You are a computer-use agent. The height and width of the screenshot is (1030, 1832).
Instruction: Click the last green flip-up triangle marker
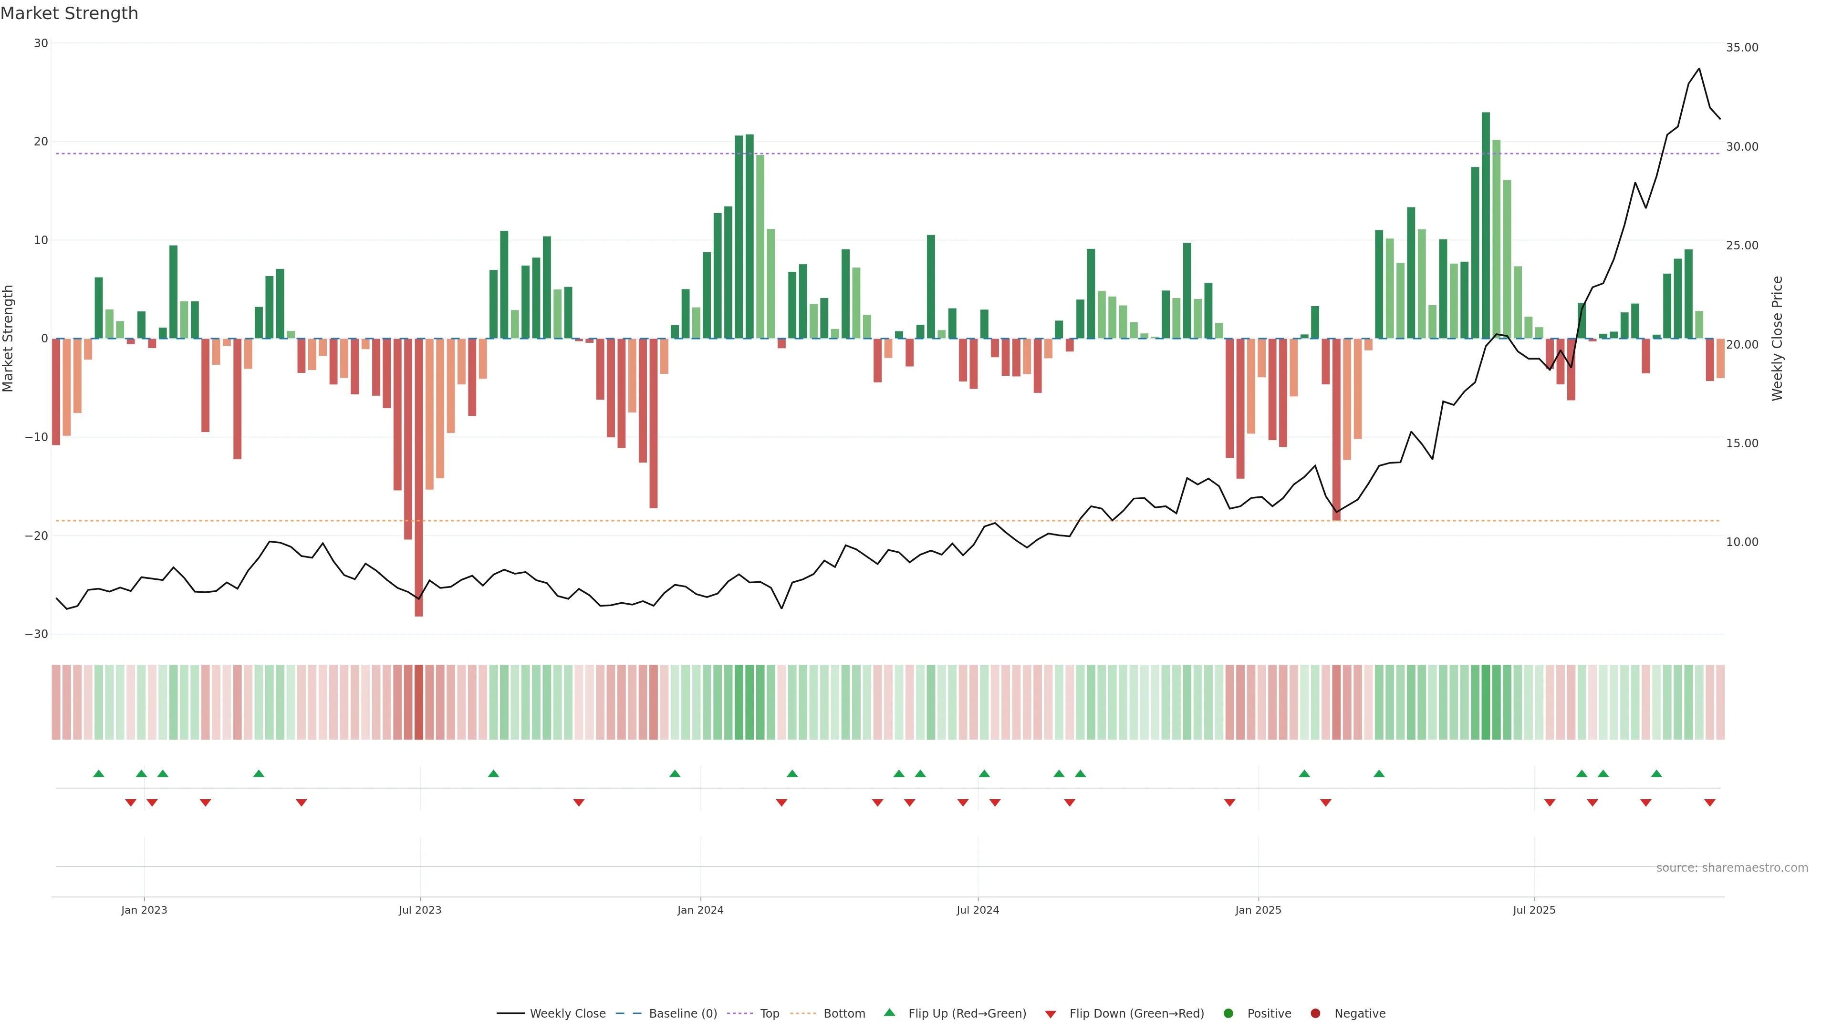[x=1656, y=773]
